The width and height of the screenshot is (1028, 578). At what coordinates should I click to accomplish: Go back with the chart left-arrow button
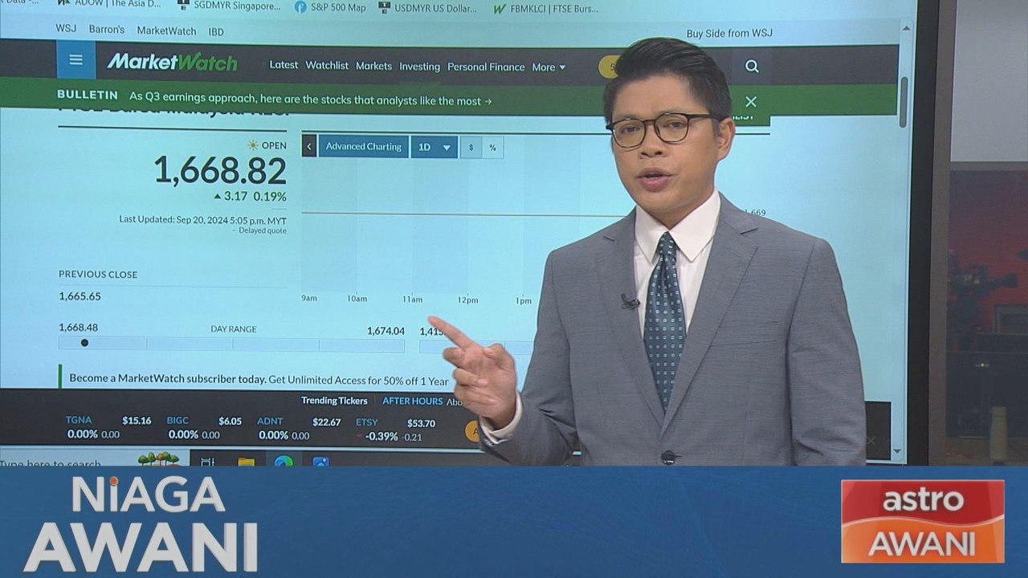[308, 147]
